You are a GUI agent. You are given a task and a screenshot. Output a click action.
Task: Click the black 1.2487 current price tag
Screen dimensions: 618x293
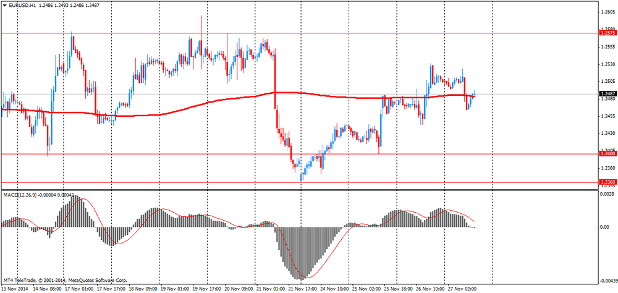coord(607,94)
